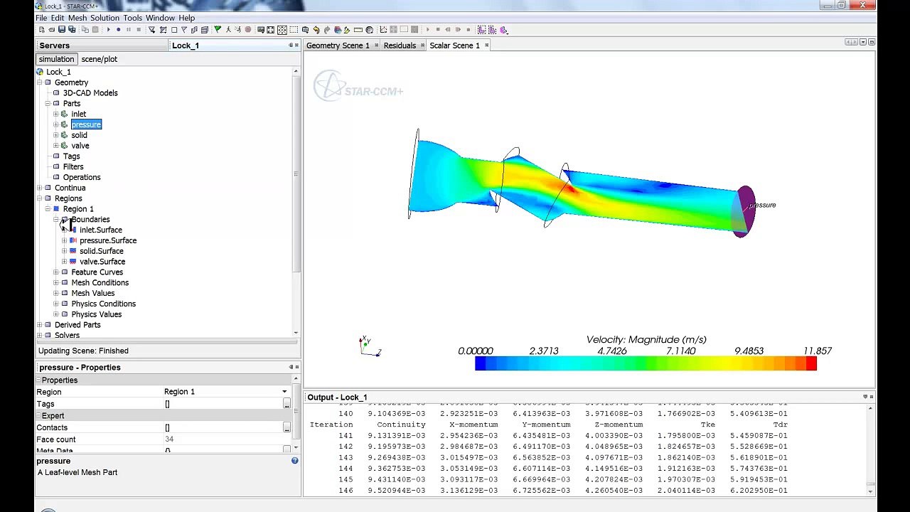Switch to the Geometry Scene 1 tab
Viewport: 910px width, 512px height.
[x=338, y=46]
